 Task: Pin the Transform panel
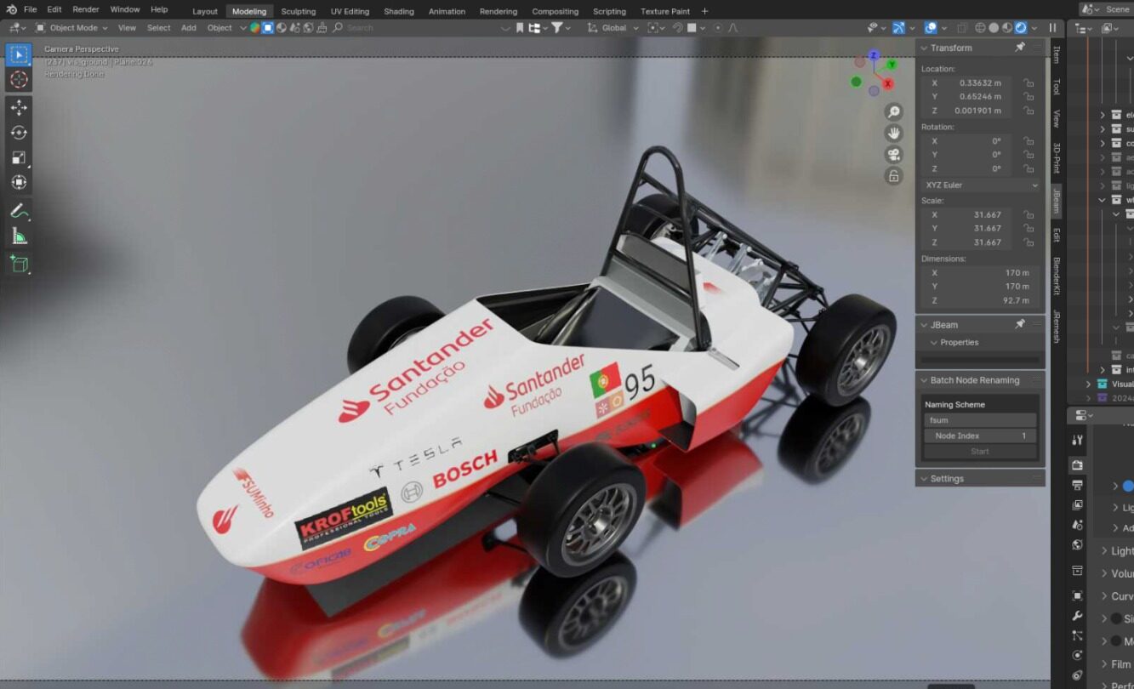(1020, 48)
